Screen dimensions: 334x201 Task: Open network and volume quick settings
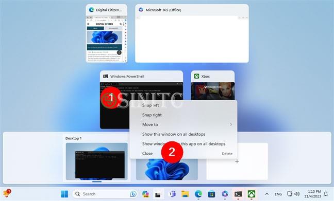pos(293,194)
